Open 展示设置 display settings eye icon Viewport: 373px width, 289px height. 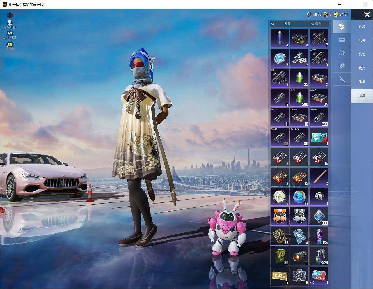(10, 35)
